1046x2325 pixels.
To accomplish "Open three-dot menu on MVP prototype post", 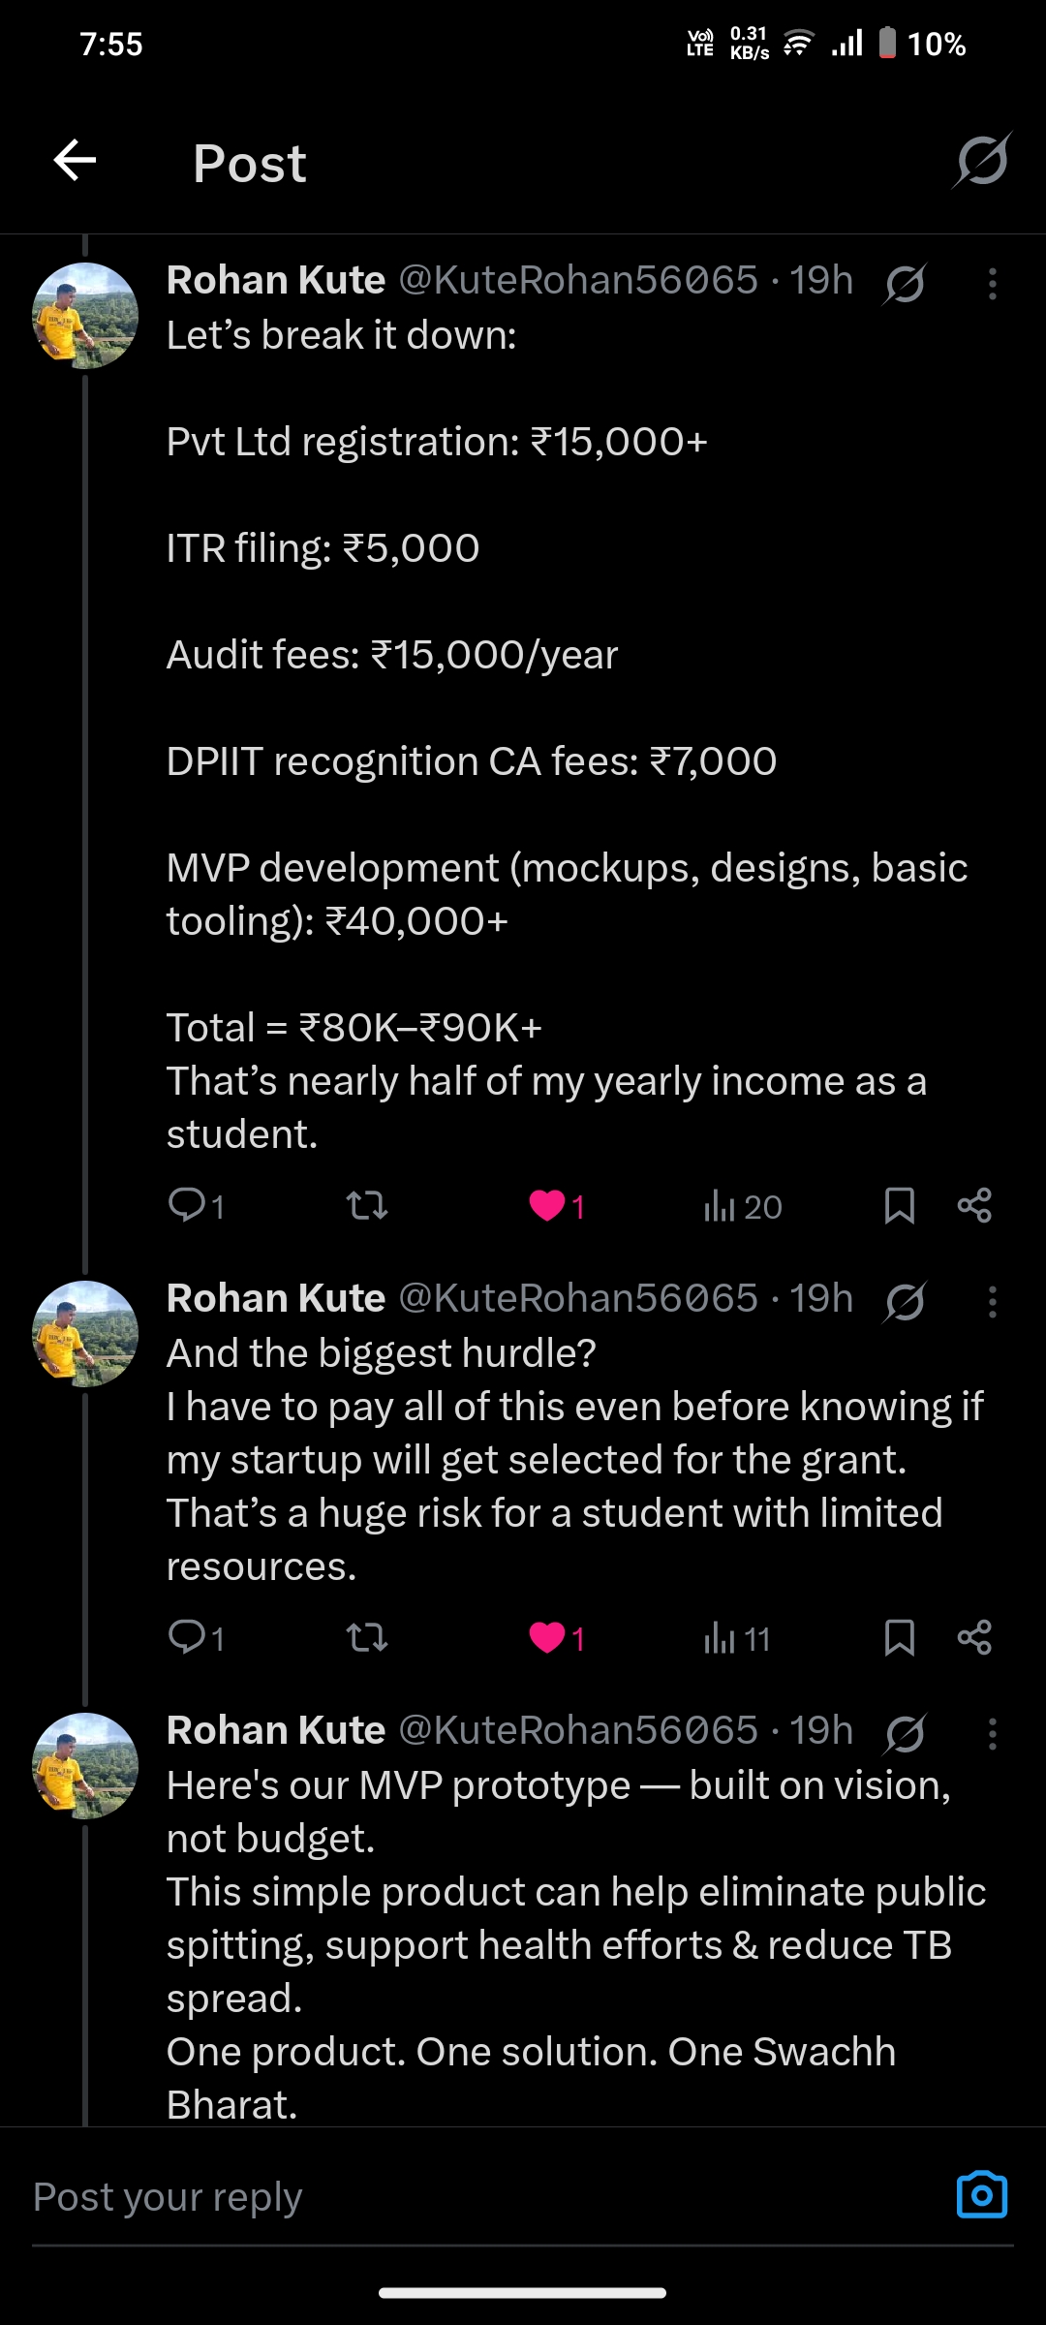I will click(x=992, y=1734).
